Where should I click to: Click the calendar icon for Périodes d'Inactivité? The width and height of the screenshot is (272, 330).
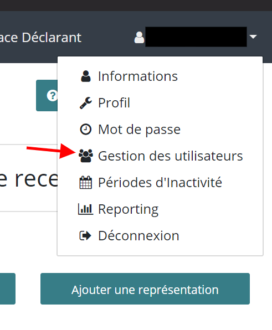(x=86, y=183)
